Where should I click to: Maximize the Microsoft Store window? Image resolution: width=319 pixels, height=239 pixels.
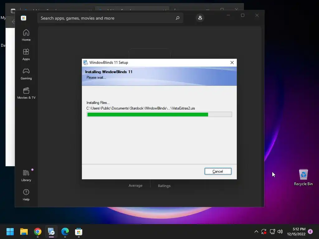tap(242, 15)
